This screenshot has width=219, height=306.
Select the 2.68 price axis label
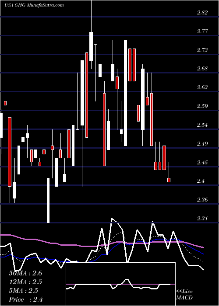coord(202,69)
